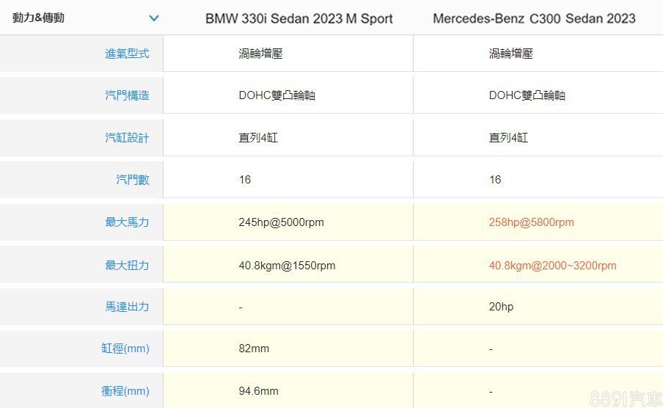Image resolution: width=663 pixels, height=408 pixels.
Task: Click BMW's 82mm bore value
Action: coord(254,349)
